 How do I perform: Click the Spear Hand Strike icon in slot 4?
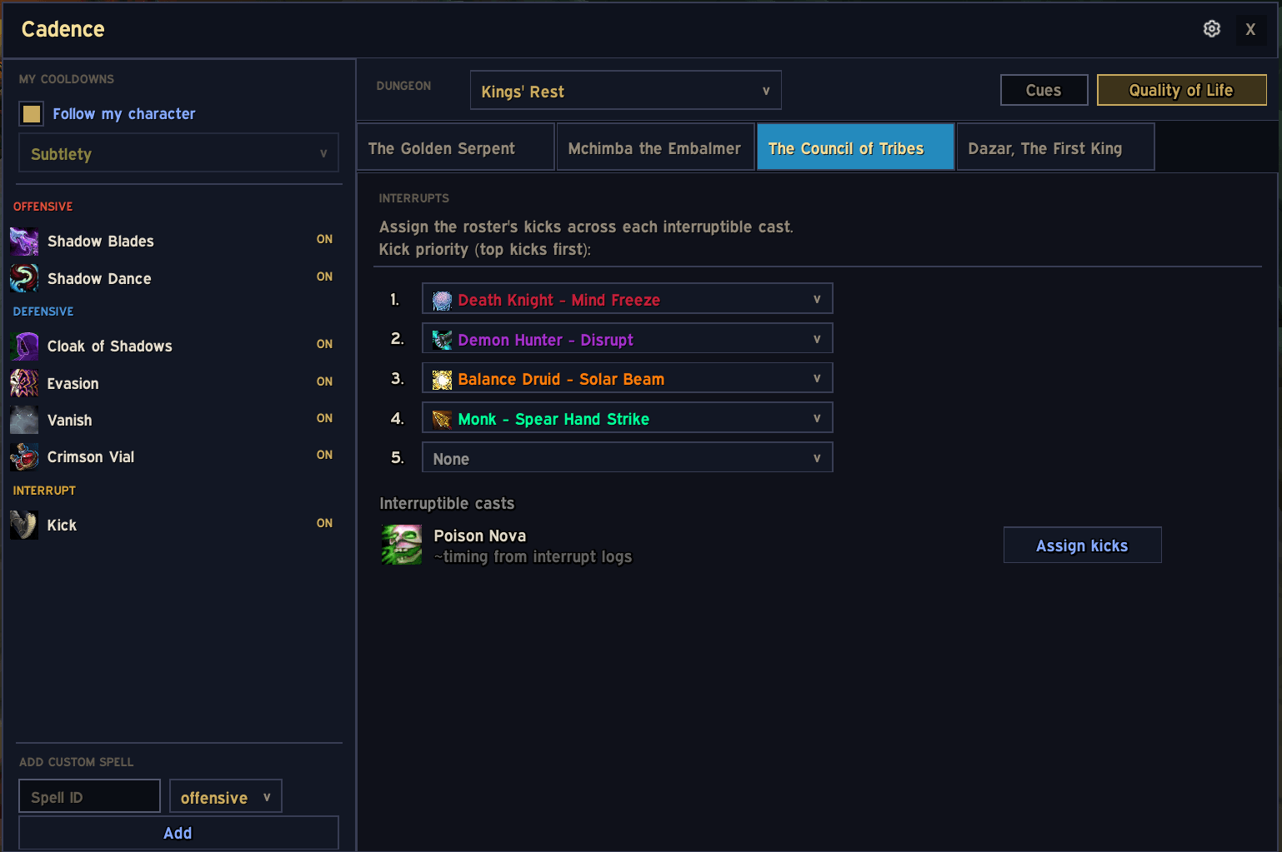click(442, 419)
